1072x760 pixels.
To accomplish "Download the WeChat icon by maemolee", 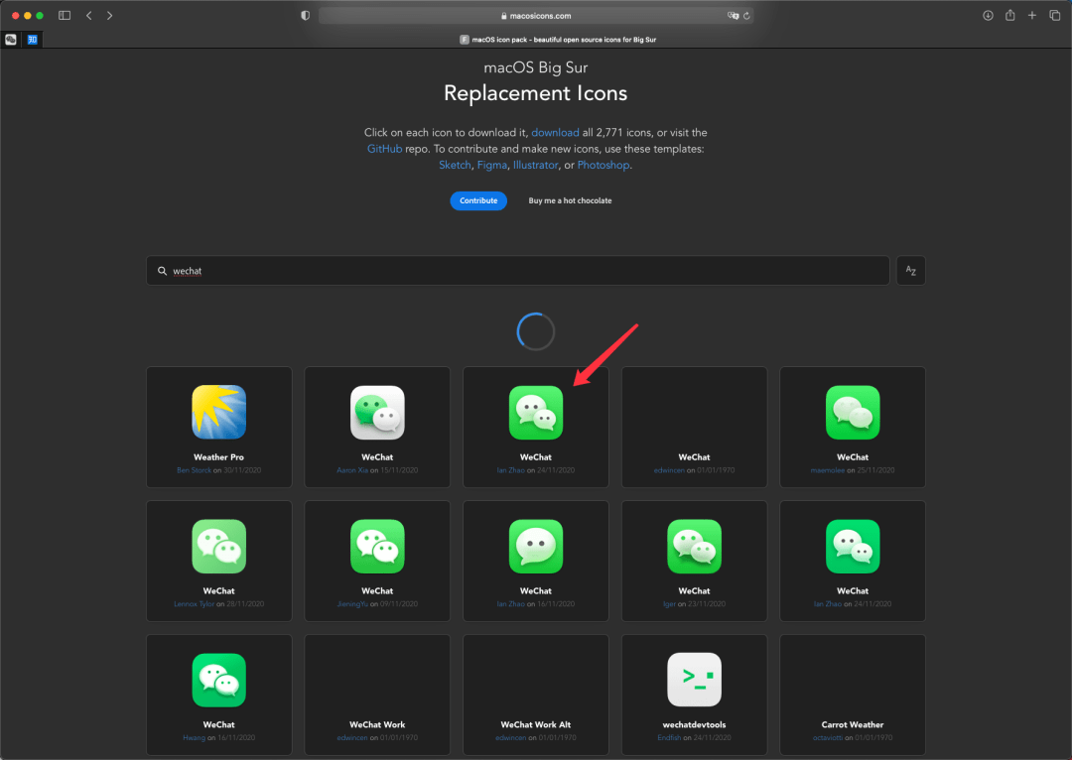I will pyautogui.click(x=853, y=412).
